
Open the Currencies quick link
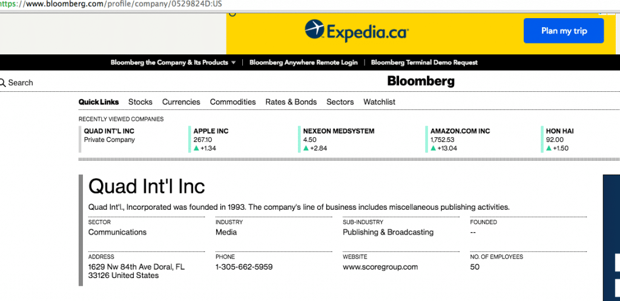(181, 102)
